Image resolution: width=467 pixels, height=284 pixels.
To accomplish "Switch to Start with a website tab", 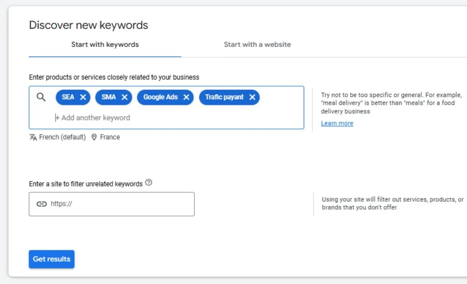I will pyautogui.click(x=257, y=45).
